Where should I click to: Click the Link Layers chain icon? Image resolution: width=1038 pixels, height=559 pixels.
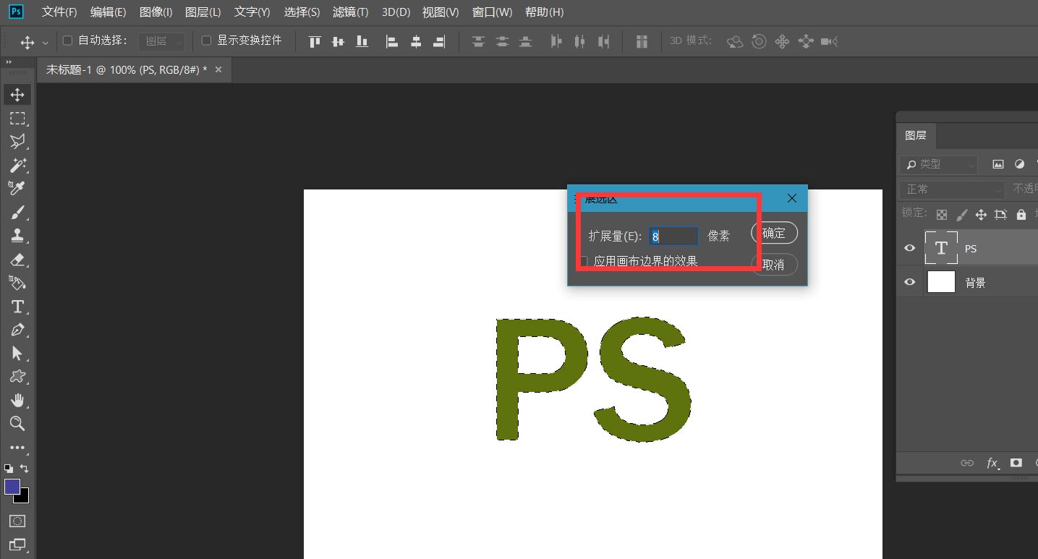(x=967, y=463)
